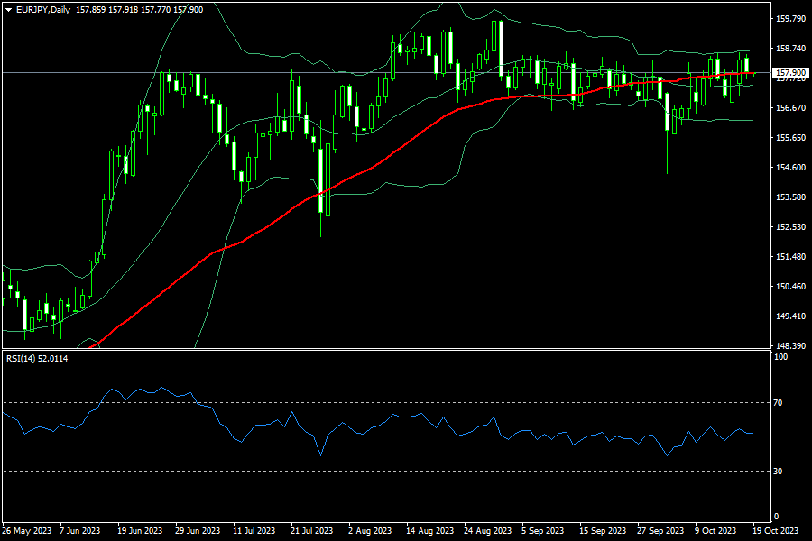
Task: Click the 9 Oct 2023 date label
Action: (715, 531)
